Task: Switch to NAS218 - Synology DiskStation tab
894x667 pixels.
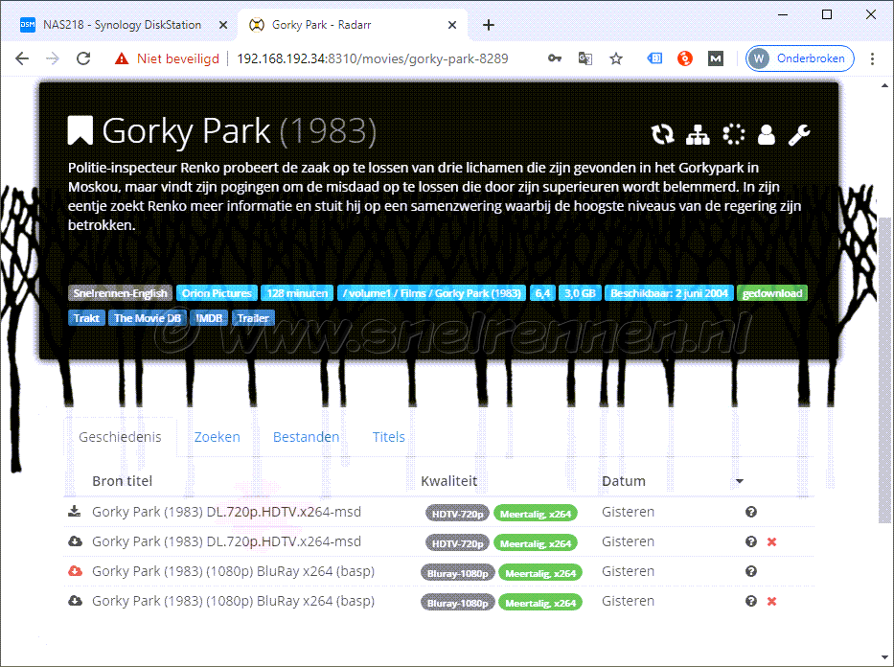Action: pyautogui.click(x=122, y=25)
